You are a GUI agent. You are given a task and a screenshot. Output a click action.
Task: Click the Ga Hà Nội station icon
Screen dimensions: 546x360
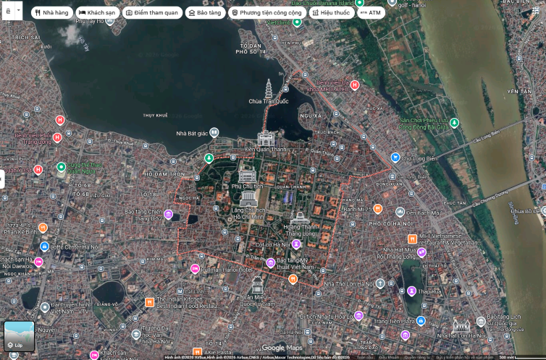tap(307, 332)
